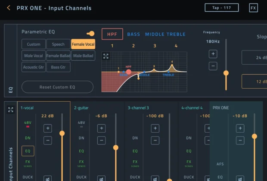Decrease 3-channel 3 level with minus

click(x=155, y=140)
